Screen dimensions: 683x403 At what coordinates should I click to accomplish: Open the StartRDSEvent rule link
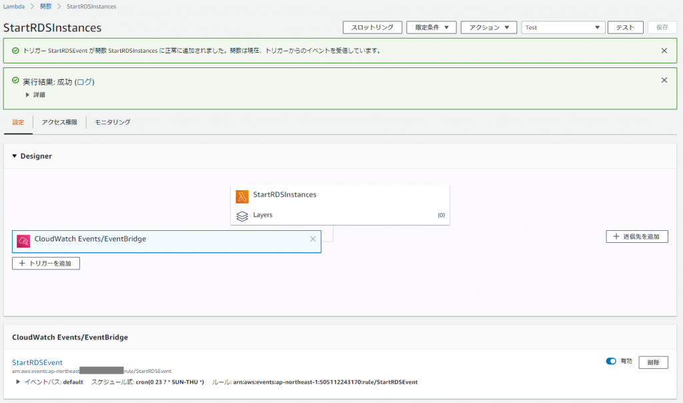pos(37,362)
